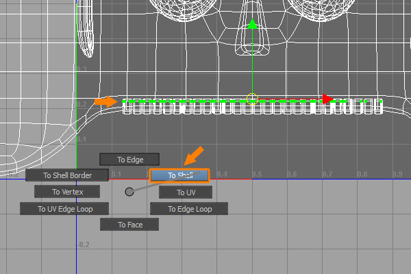Screen dimensions: 411x274
Task: Select To Edge Loop menu option
Action: point(189,209)
